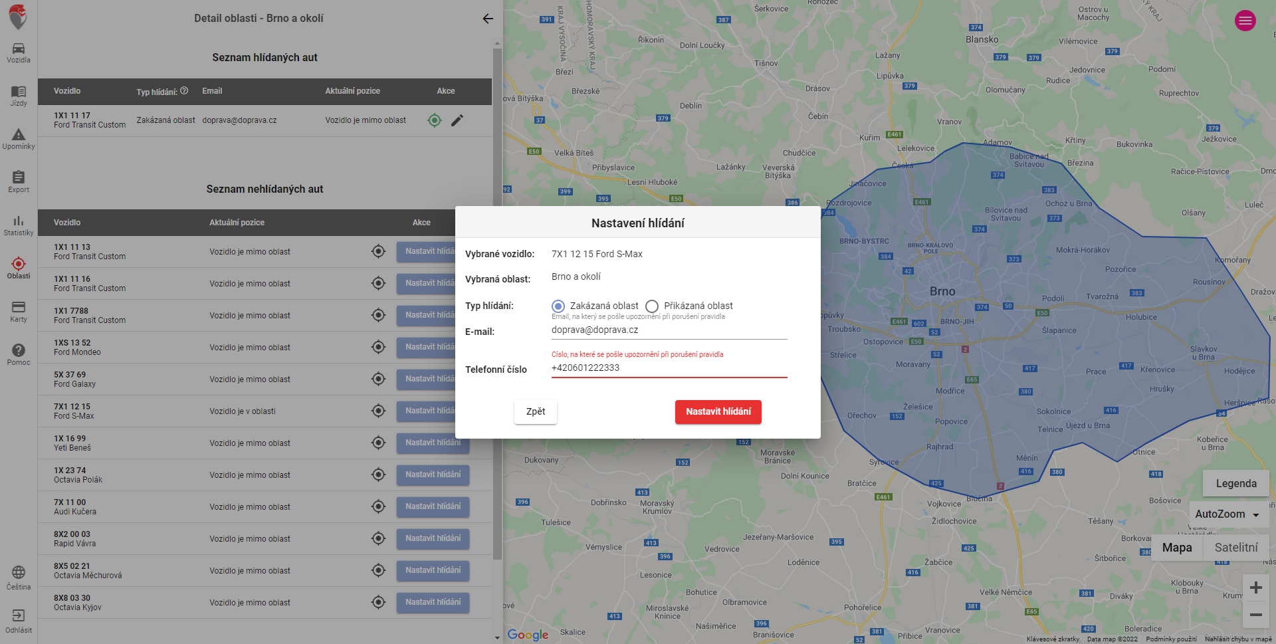This screenshot has height=644, width=1276.
Task: Click the Telefonní číslo input field
Action: [669, 368]
